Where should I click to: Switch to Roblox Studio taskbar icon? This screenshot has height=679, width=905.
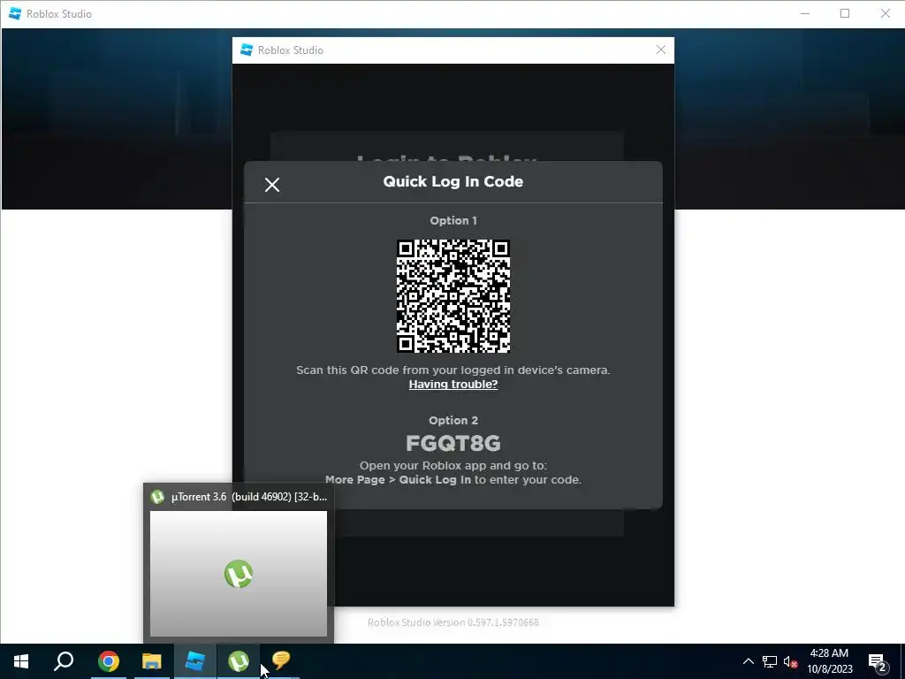coord(195,661)
